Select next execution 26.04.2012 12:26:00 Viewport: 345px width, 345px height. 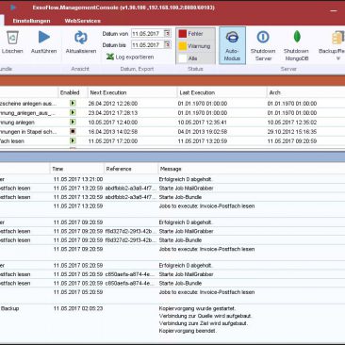click(113, 104)
